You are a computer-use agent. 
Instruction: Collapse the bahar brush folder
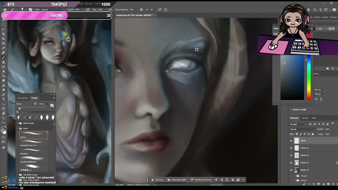[17, 128]
